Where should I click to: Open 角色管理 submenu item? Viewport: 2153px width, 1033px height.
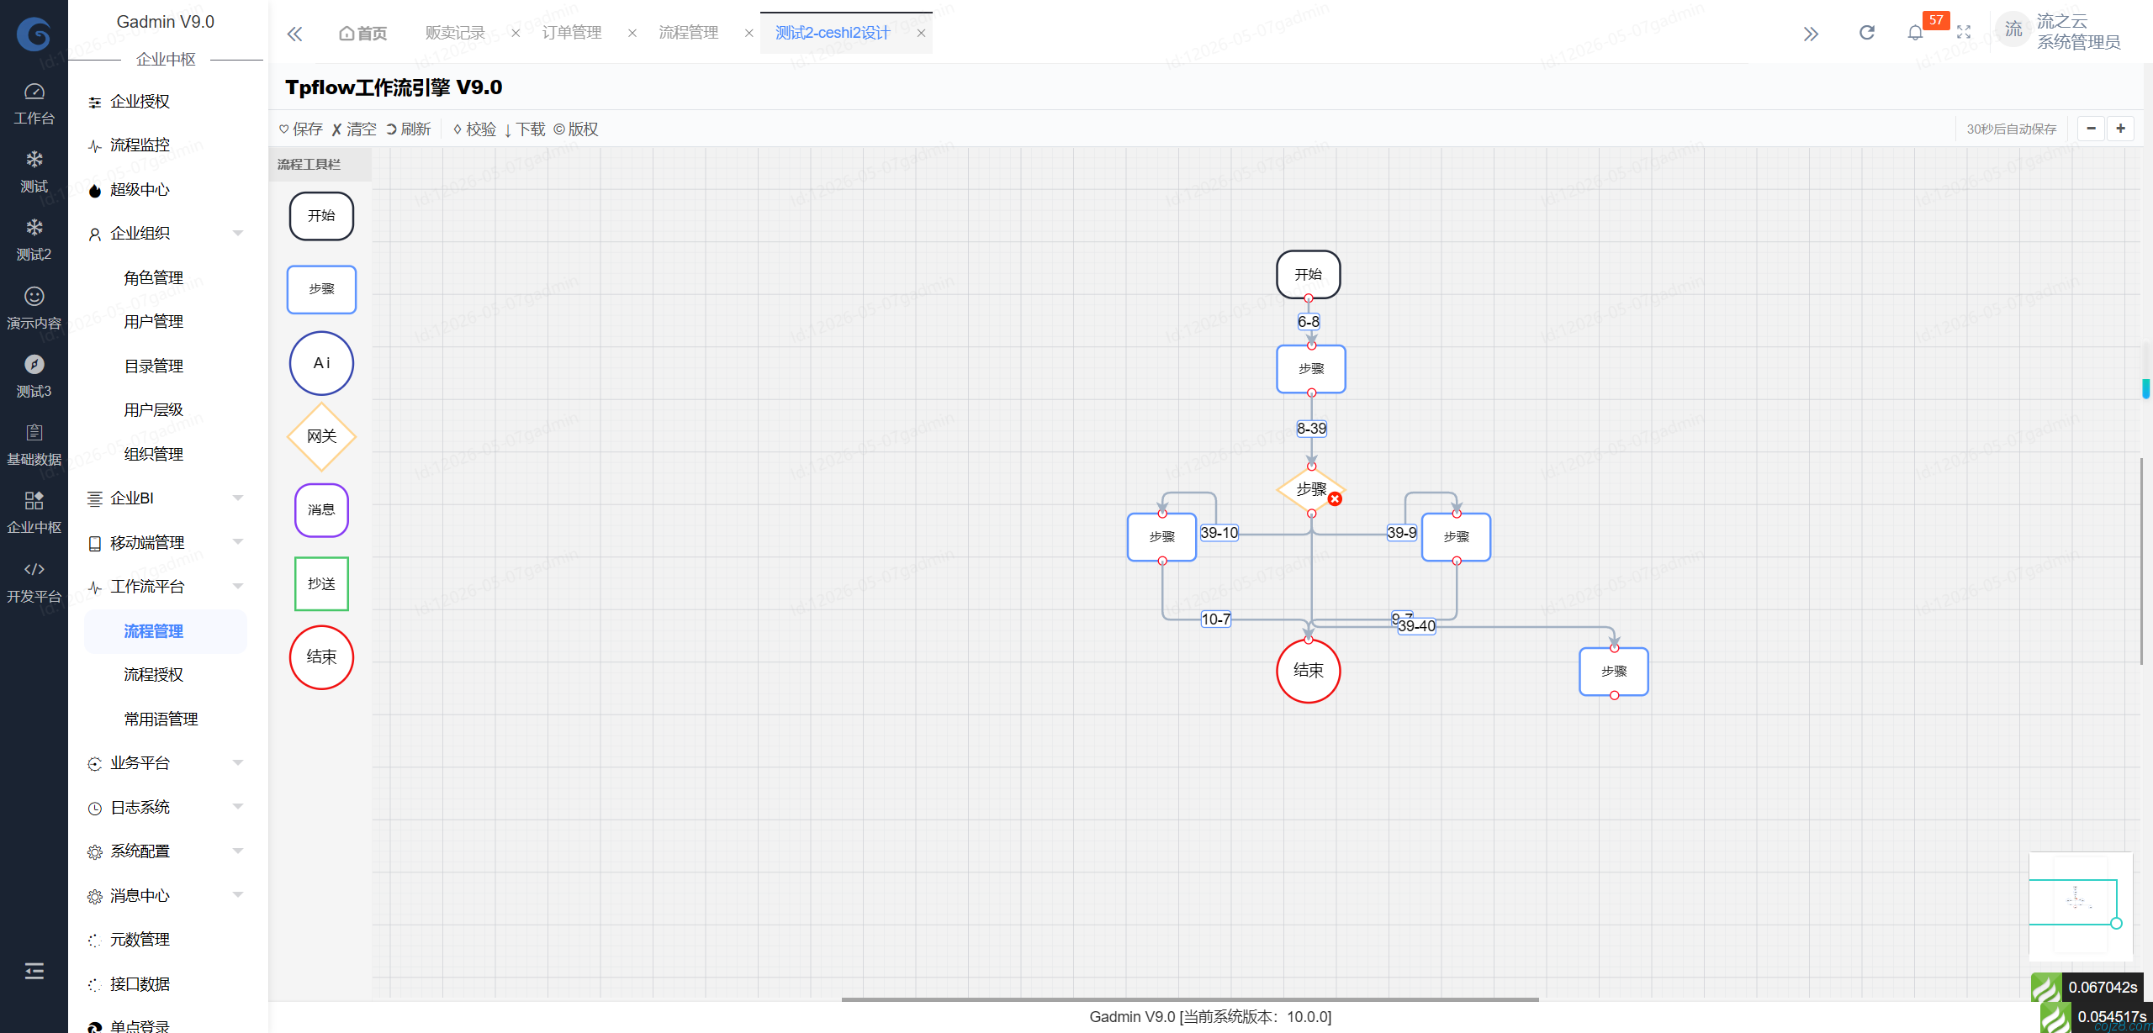coord(154,278)
